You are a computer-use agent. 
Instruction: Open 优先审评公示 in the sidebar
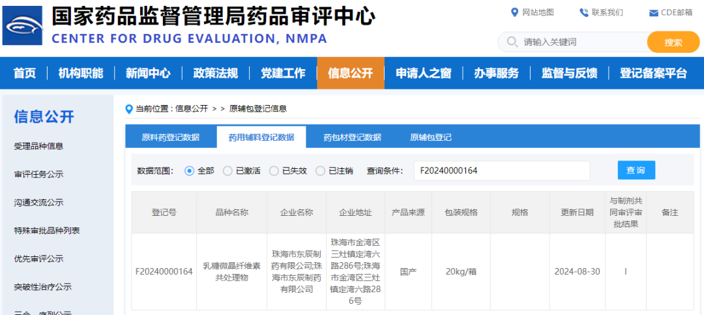coord(38,259)
